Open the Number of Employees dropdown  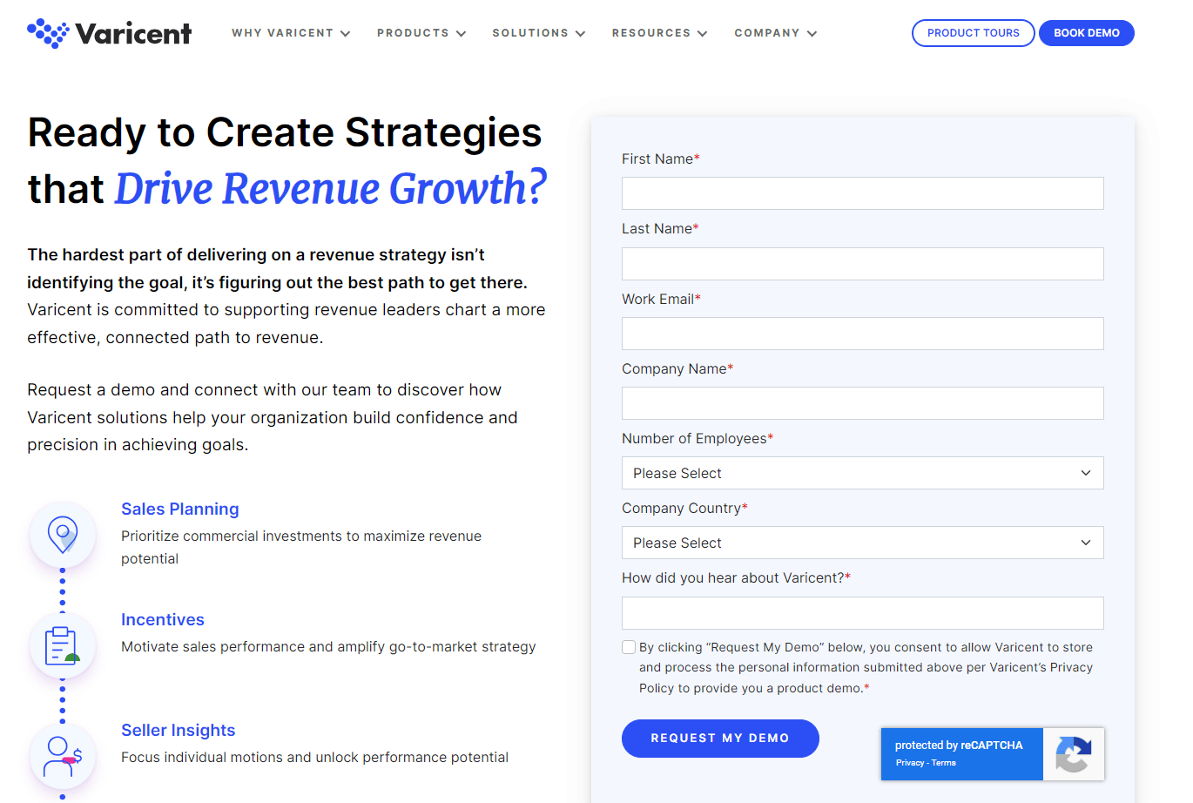tap(862, 473)
